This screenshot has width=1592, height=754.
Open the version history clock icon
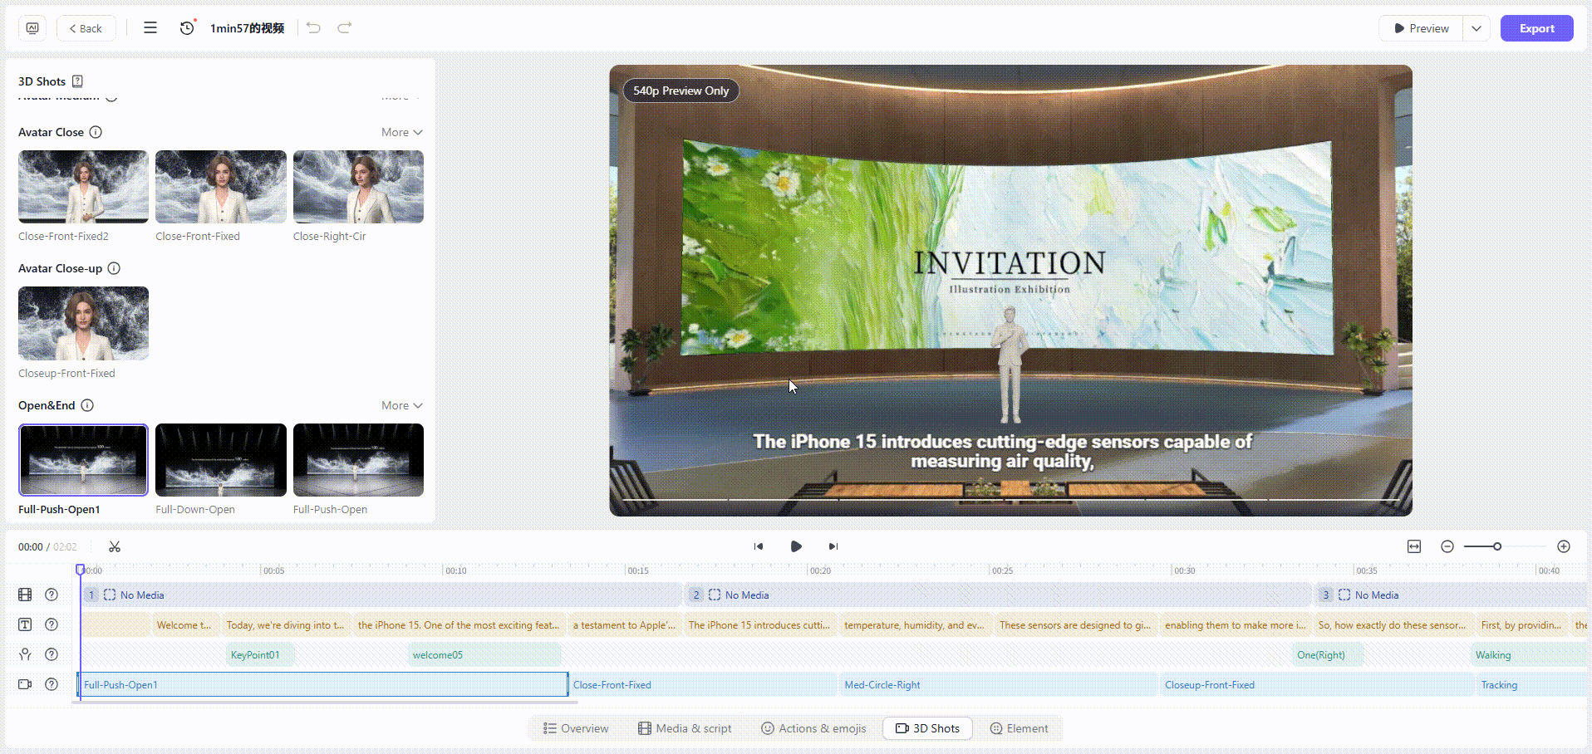(x=187, y=28)
